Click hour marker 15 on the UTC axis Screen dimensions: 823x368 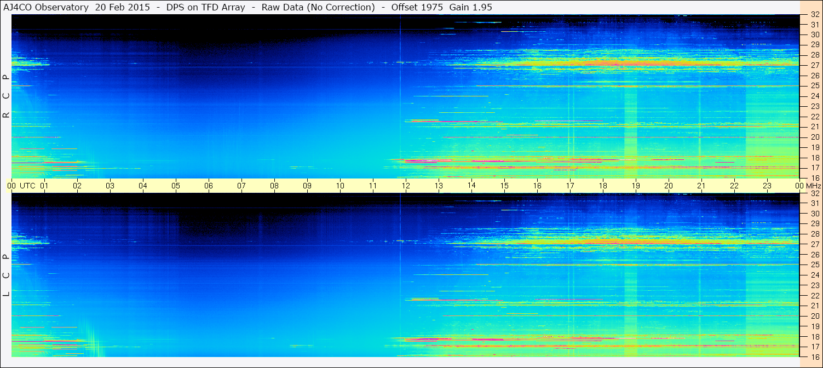point(504,186)
